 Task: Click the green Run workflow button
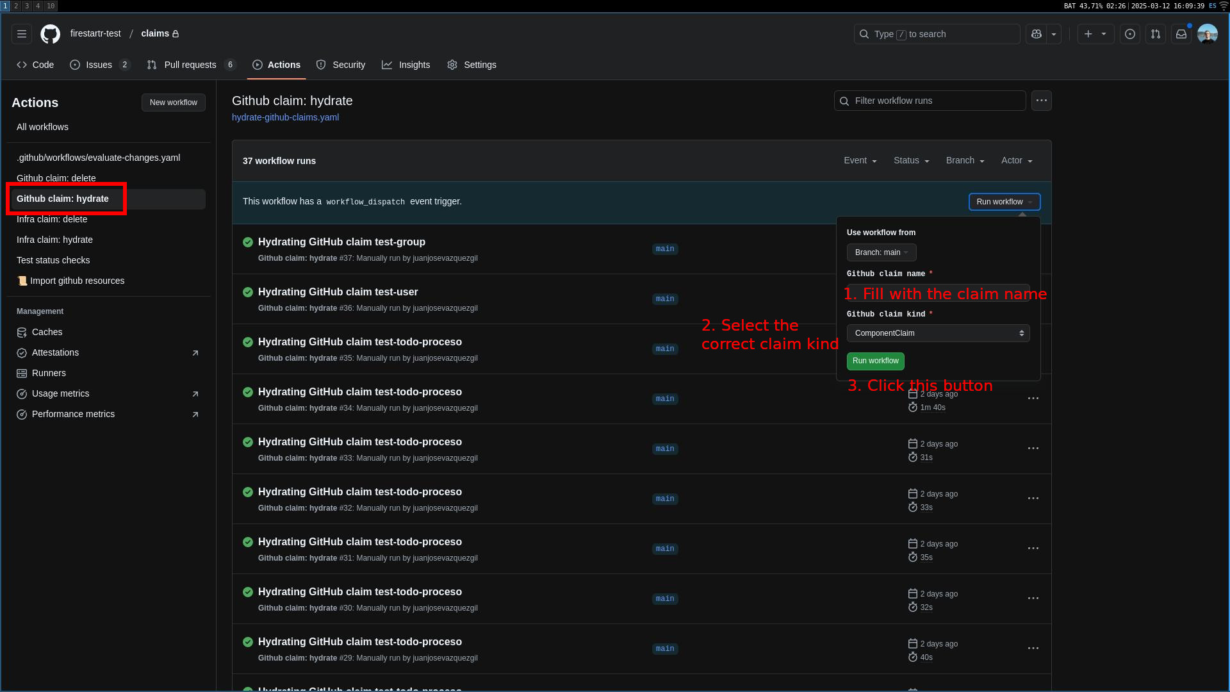tap(875, 361)
